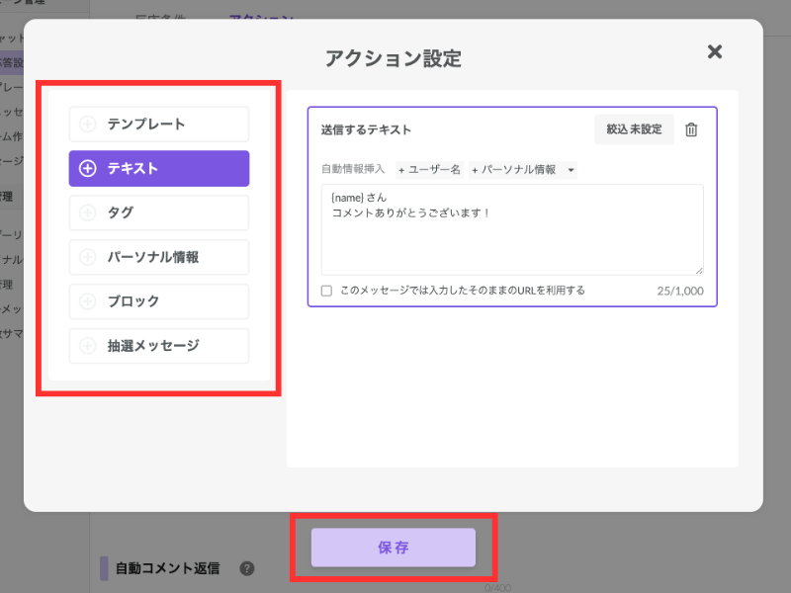
Task: Close the アクション設定 dialog
Action: point(715,52)
